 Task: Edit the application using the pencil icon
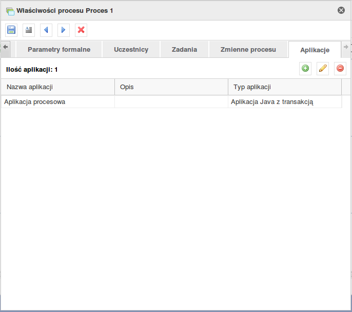click(323, 69)
